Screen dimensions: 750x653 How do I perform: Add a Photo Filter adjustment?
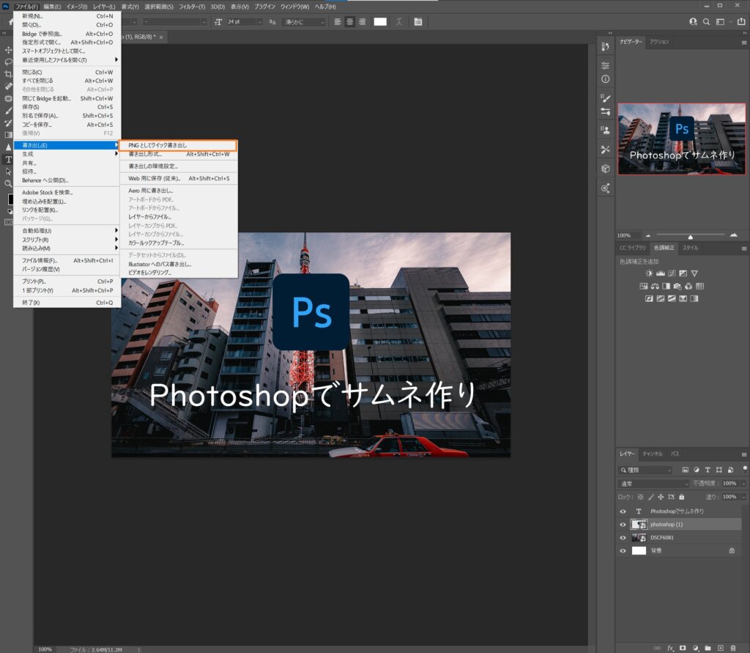coord(677,287)
